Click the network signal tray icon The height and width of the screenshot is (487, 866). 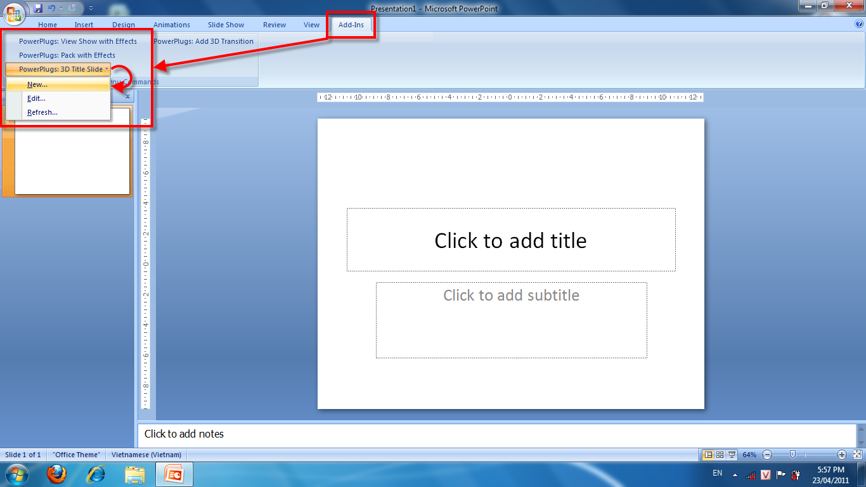(751, 474)
